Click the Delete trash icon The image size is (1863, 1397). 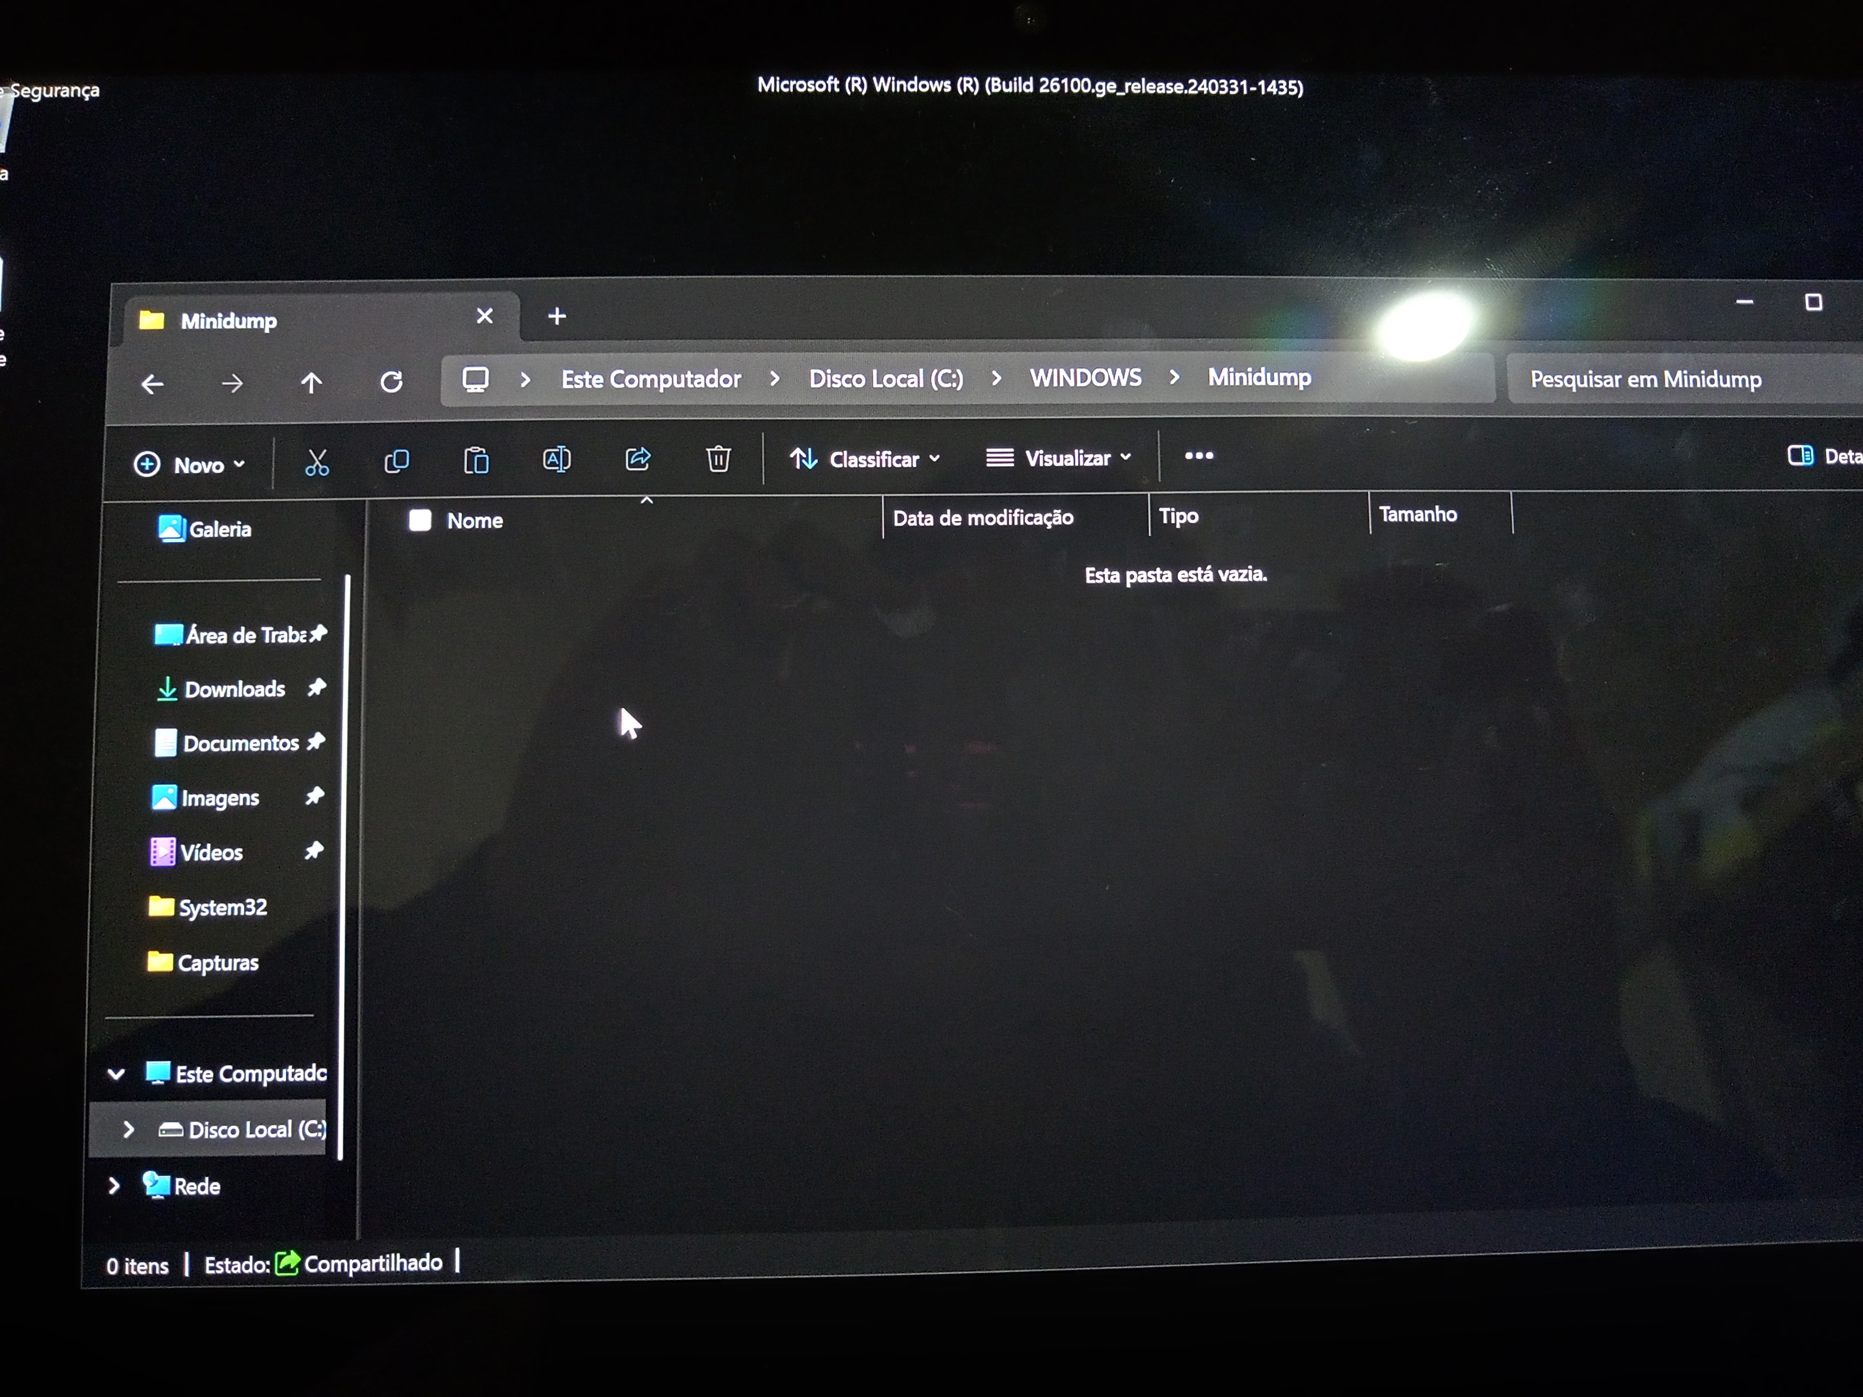717,458
